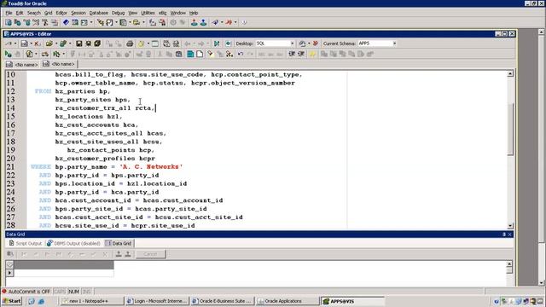
Task: Click the Cancel button in Data Grid
Action: [x=150, y=254]
